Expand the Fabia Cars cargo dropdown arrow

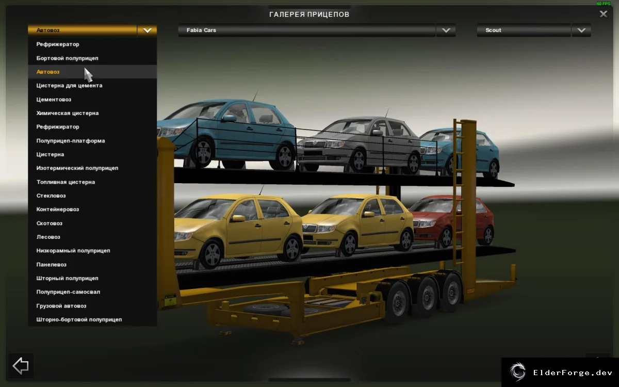[x=446, y=30]
